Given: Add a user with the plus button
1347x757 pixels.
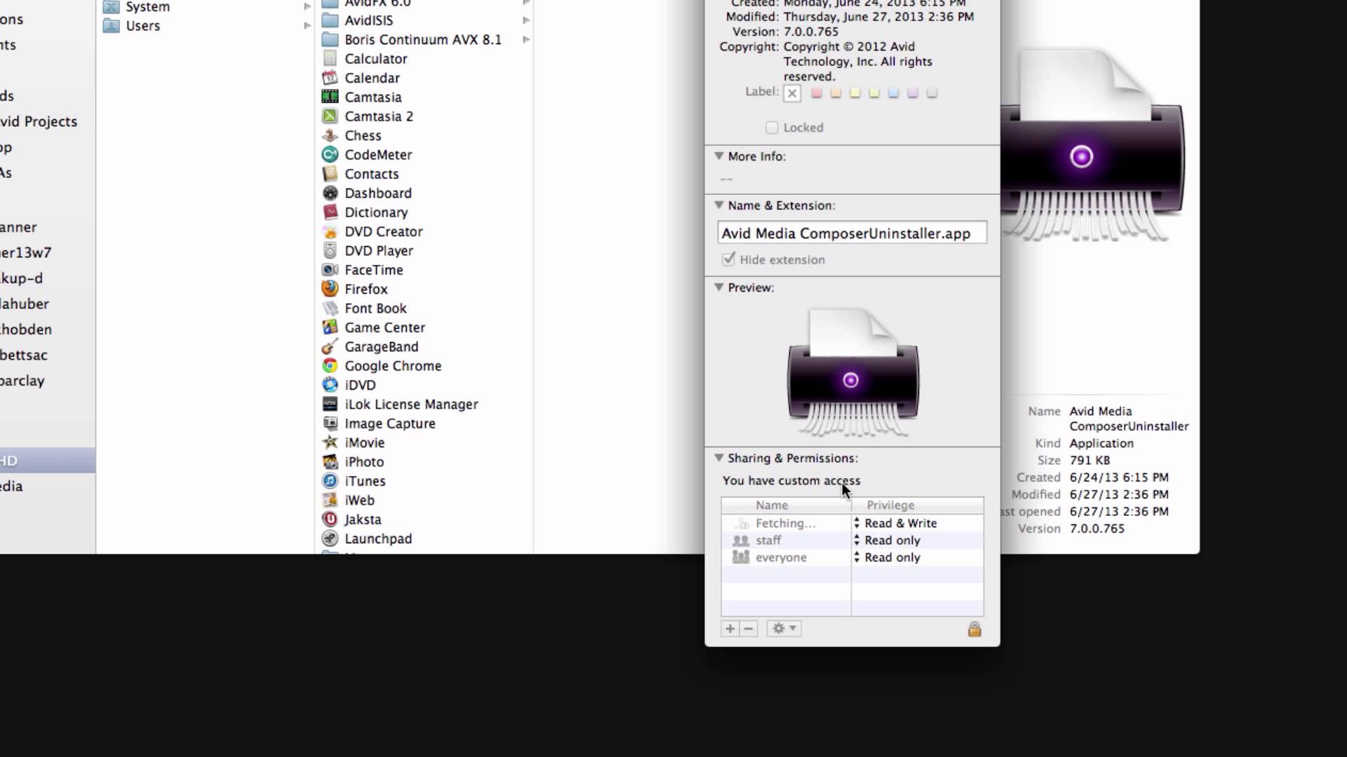Looking at the screenshot, I should 730,628.
